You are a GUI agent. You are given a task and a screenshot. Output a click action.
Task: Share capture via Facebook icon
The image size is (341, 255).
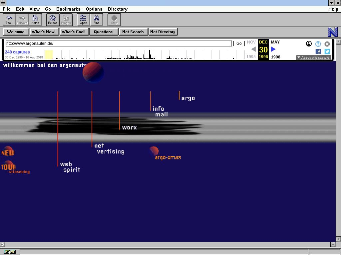318,51
